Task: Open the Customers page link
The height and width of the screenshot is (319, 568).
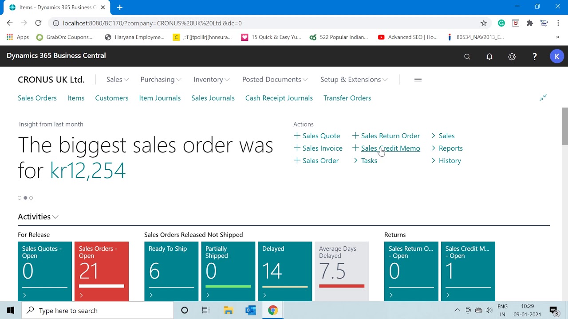Action: click(x=112, y=98)
